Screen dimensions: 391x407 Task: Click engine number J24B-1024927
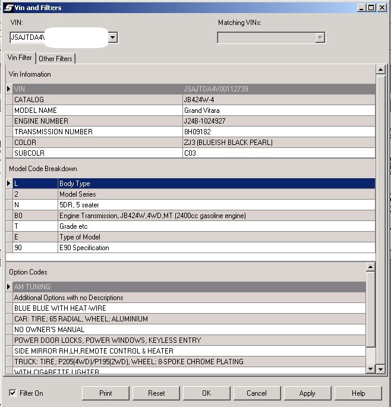click(x=279, y=121)
